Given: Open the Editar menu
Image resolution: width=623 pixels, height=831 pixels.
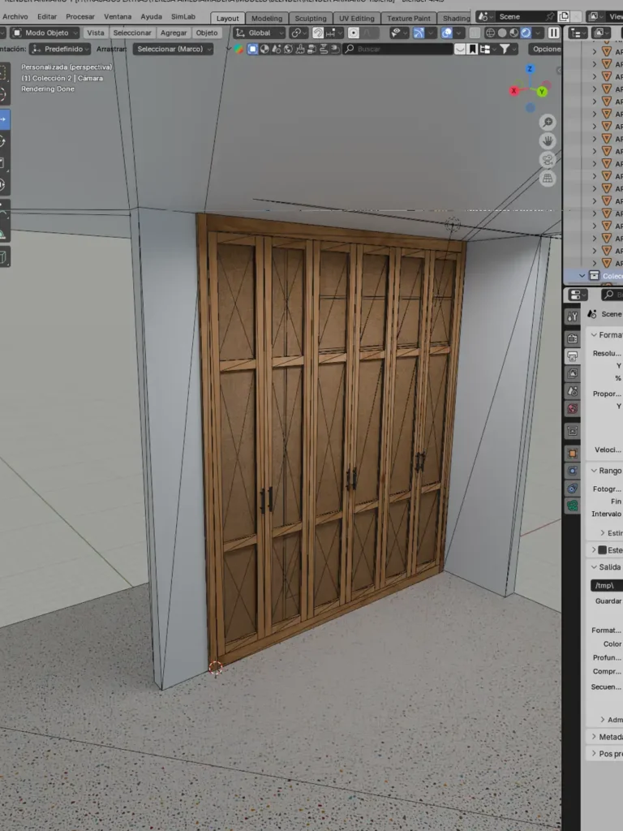Looking at the screenshot, I should click(x=46, y=17).
